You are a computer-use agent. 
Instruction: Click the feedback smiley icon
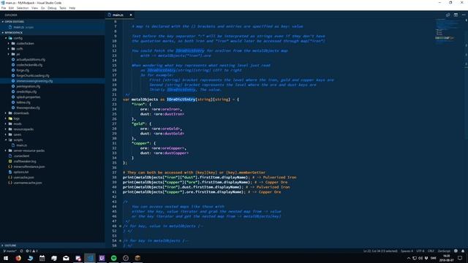(x=456, y=251)
